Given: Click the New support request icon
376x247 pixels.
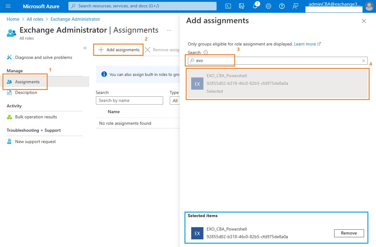Looking at the screenshot, I should pos(9,141).
